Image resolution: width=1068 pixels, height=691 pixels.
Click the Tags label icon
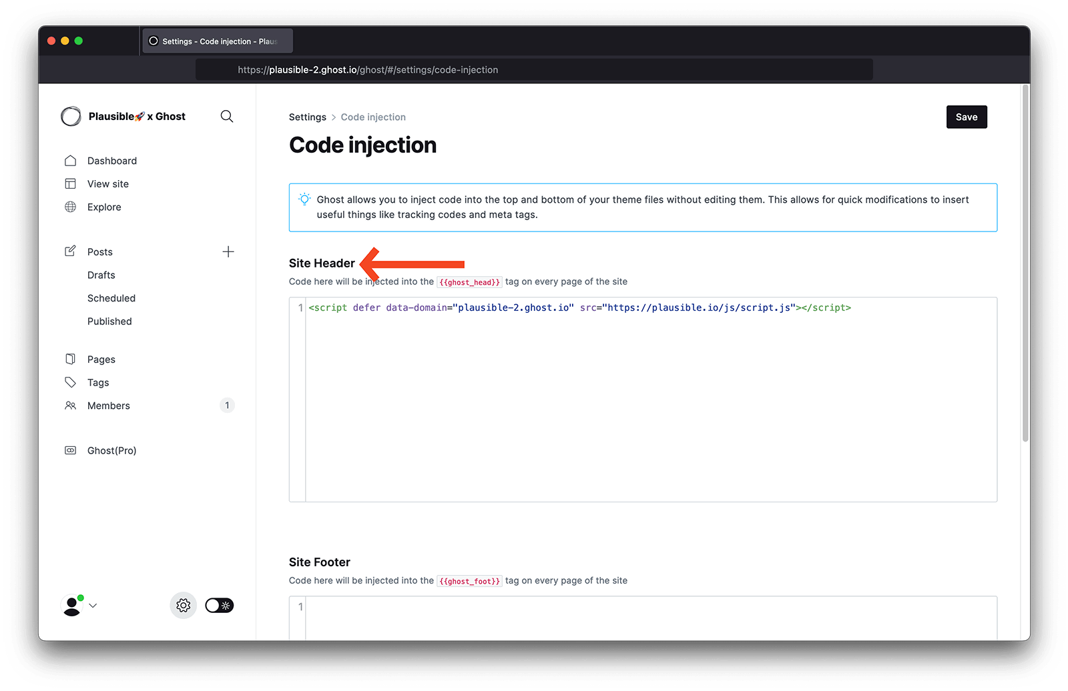[71, 382]
